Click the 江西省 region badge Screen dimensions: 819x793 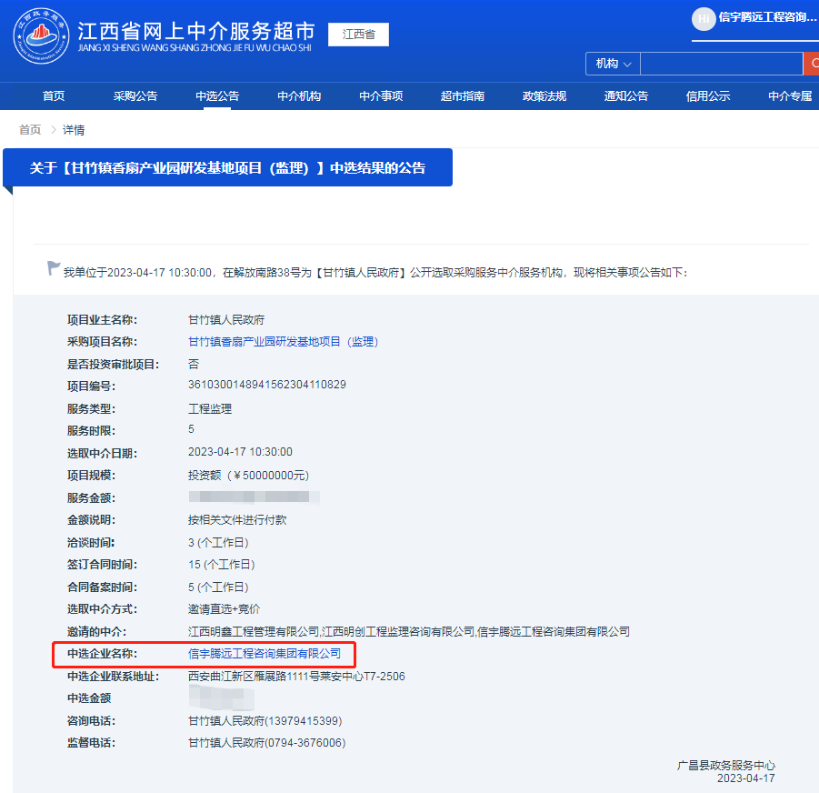tap(357, 35)
